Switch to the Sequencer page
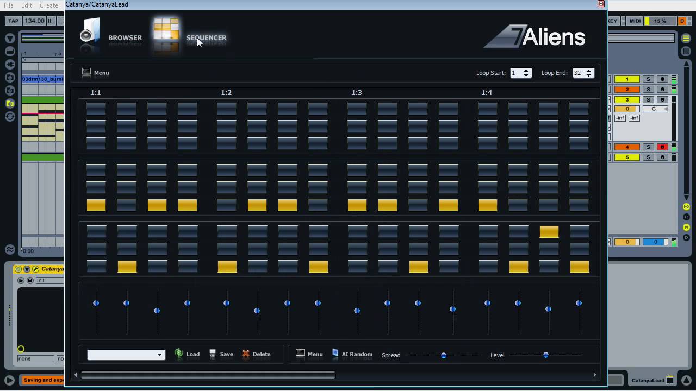Image resolution: width=696 pixels, height=391 pixels. (189, 34)
